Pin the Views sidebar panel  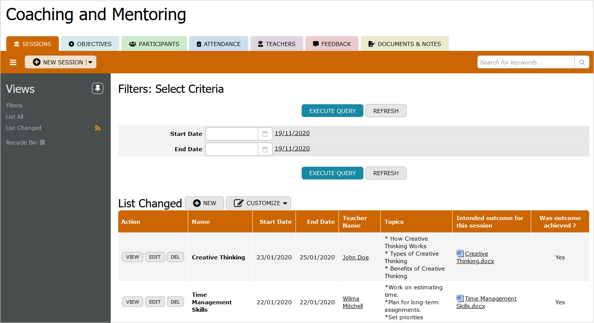tap(98, 88)
